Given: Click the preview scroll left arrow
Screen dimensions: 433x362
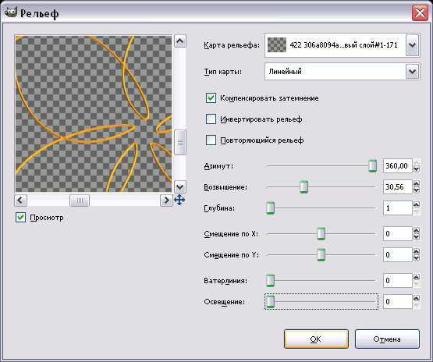Looking at the screenshot, I should pyautogui.click(x=21, y=200).
